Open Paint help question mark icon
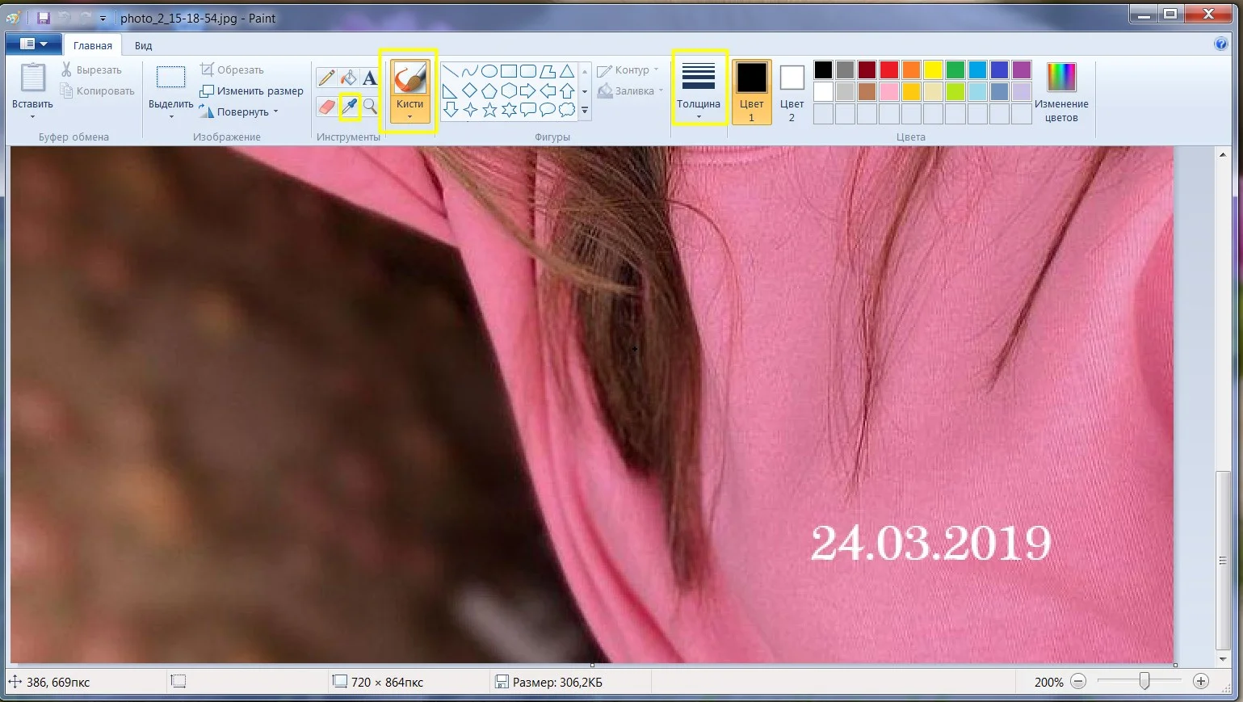Viewport: 1243px width, 702px height. pyautogui.click(x=1221, y=44)
